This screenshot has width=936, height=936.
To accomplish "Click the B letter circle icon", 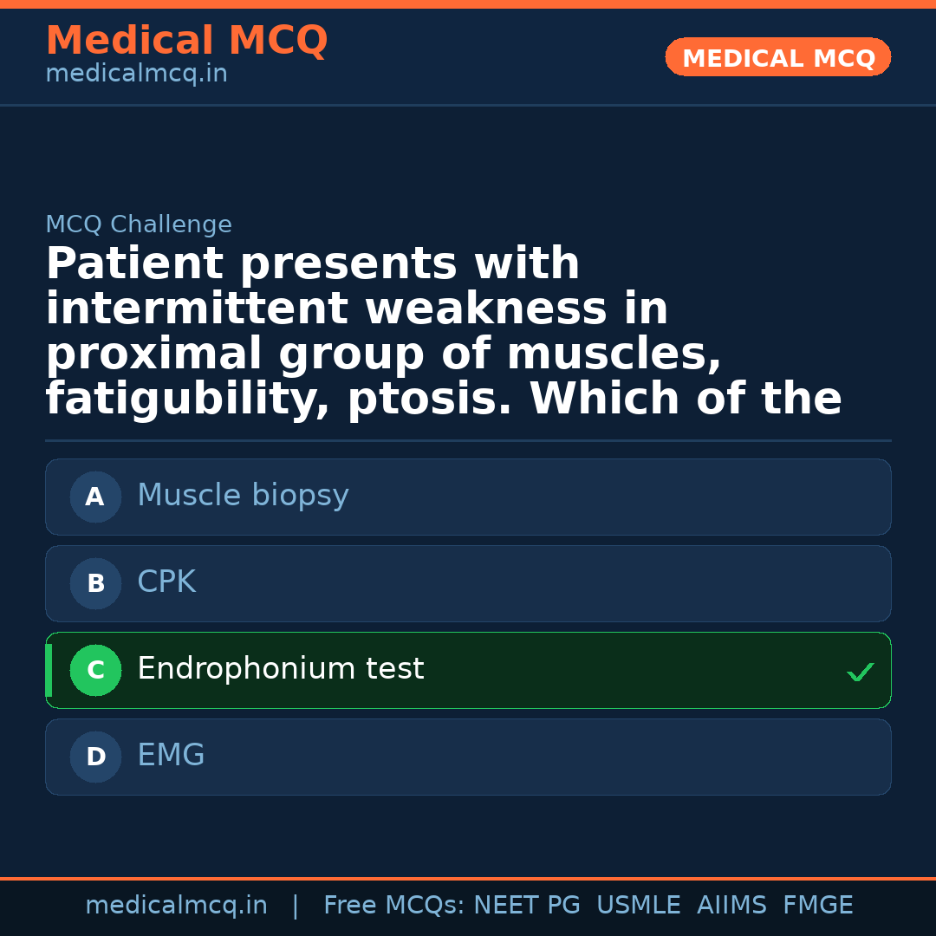I will coord(95,584).
